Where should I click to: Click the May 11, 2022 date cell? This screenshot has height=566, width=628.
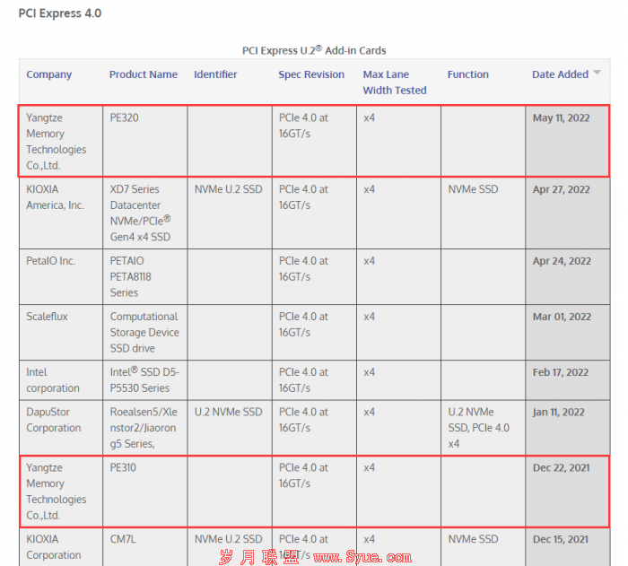pos(568,141)
